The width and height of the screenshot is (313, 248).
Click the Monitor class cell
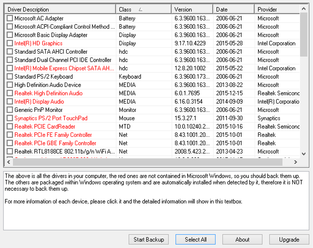[128, 110]
